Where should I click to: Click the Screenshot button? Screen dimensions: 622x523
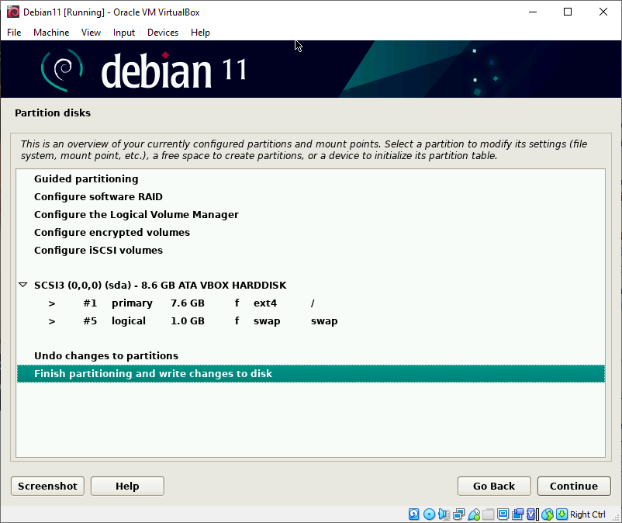click(47, 486)
